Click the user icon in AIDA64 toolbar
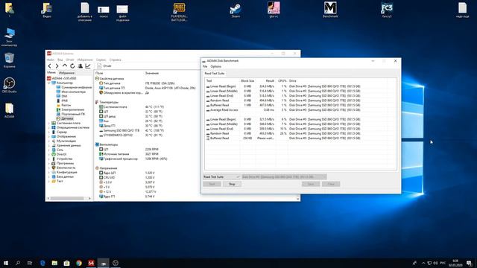The image size is (477, 268). point(80,66)
